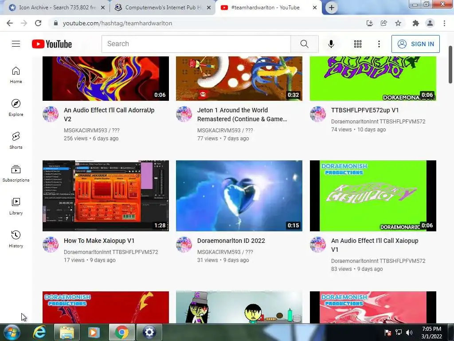Open the TTBSHFLPFVE572up green thumbnail

pyautogui.click(x=373, y=78)
